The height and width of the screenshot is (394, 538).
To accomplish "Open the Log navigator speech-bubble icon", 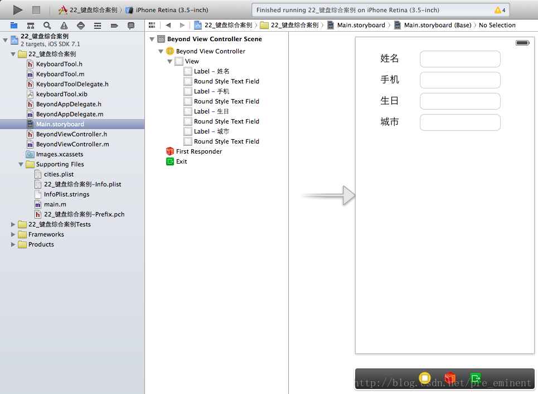I will (130, 26).
